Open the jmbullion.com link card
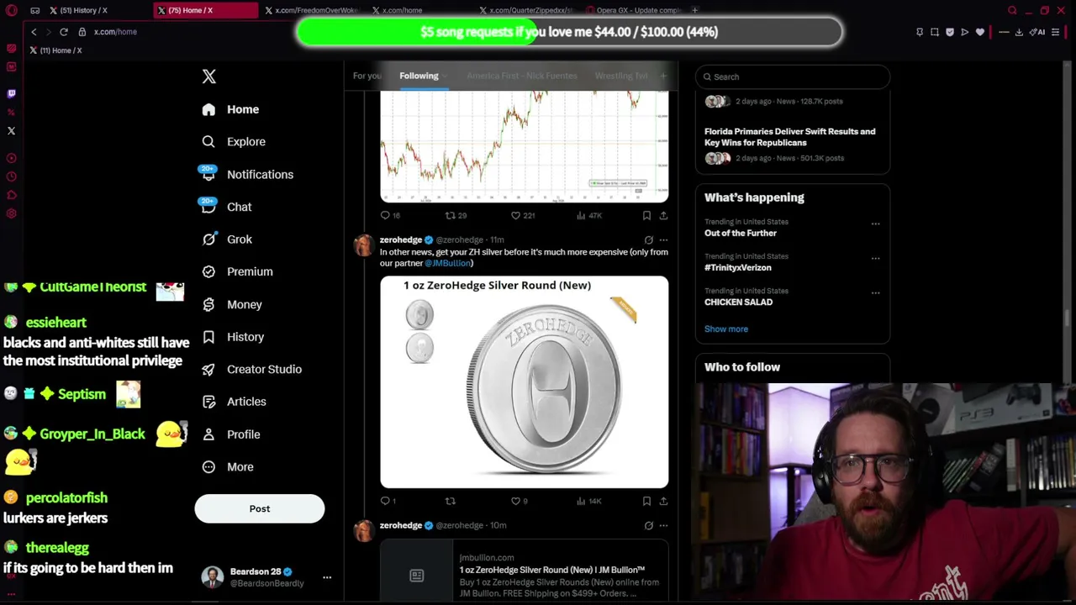 pos(525,571)
